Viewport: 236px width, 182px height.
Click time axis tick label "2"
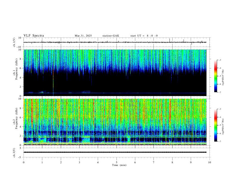pyautogui.click(x=61, y=162)
